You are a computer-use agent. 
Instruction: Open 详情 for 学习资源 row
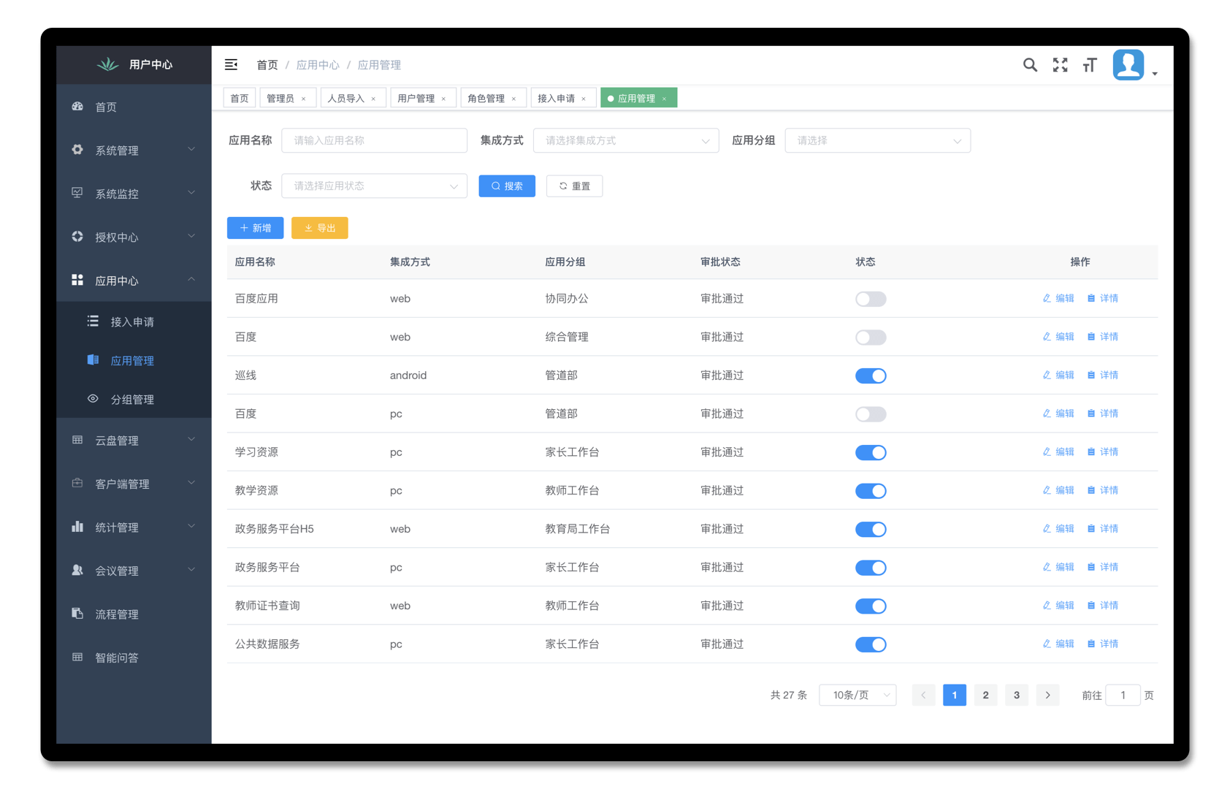click(x=1103, y=452)
